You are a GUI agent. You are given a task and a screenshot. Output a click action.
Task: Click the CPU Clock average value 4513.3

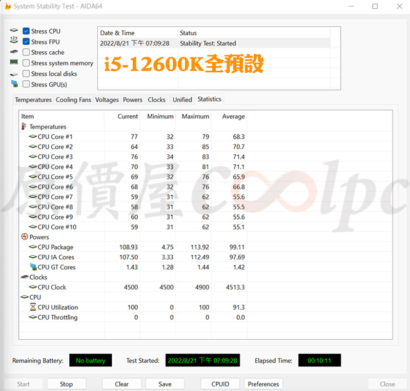[235, 287]
